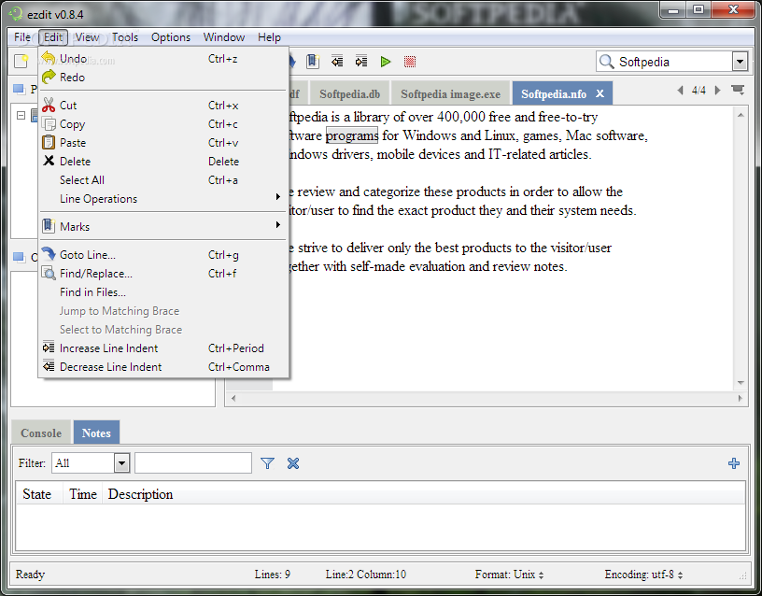Click the red stop toolbar icon
This screenshot has width=762, height=596.
tap(410, 62)
